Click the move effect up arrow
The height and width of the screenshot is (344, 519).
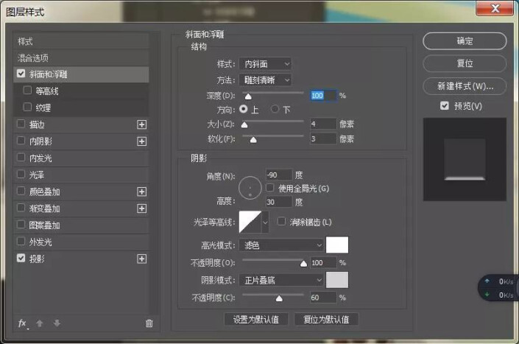(41, 323)
